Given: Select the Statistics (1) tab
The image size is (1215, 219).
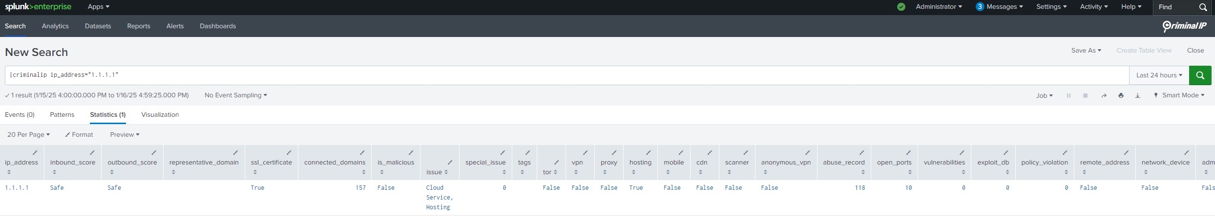Looking at the screenshot, I should coord(108,115).
